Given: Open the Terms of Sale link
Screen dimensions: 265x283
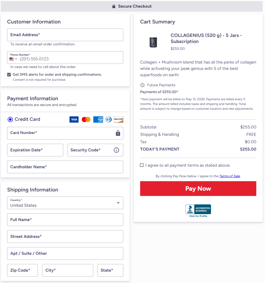Looking at the screenshot, I should click(229, 176).
